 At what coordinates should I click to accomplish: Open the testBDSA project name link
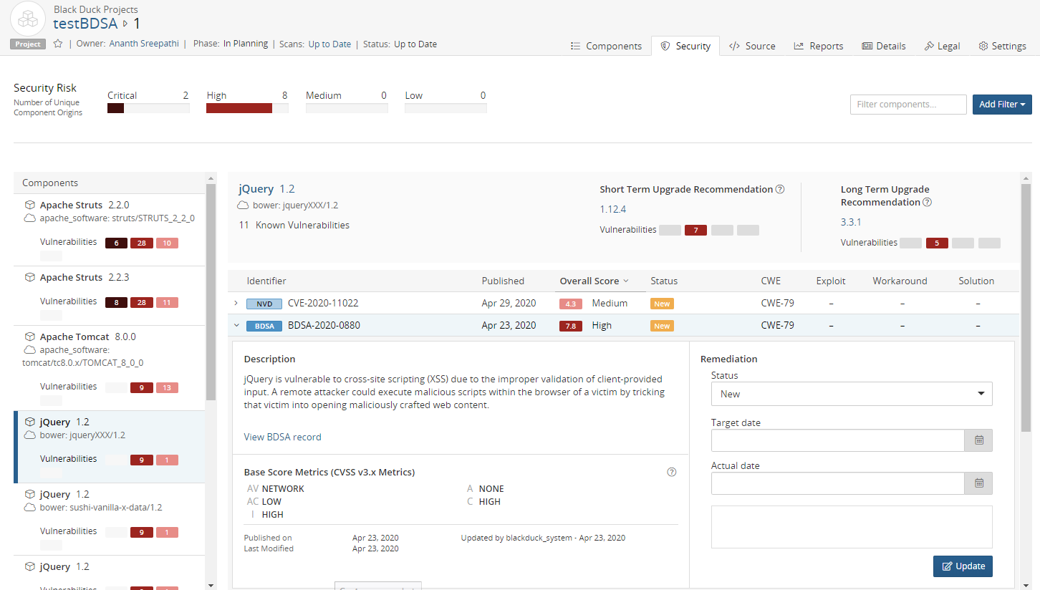coord(85,24)
